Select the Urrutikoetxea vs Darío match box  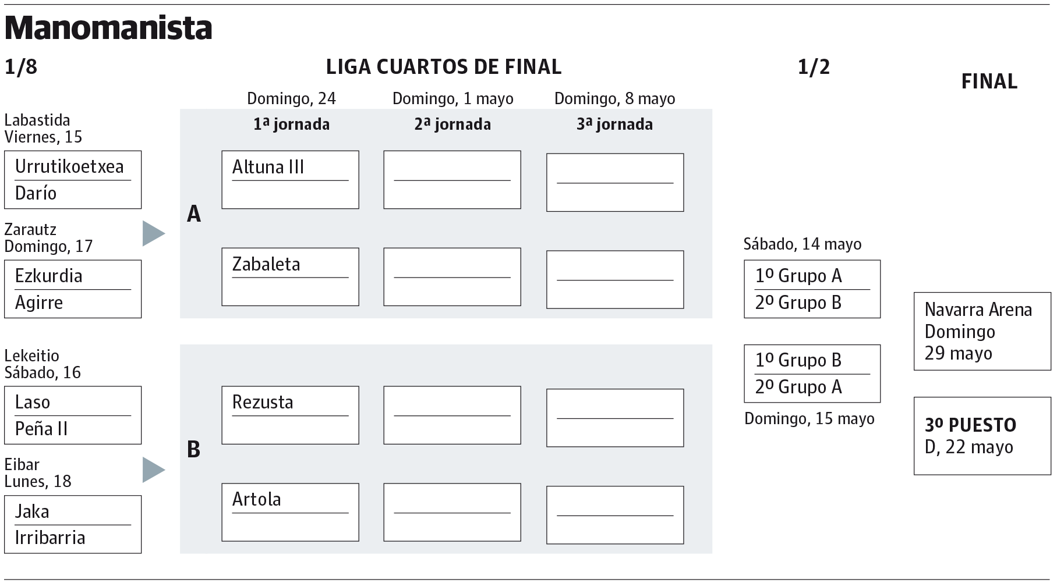pos(73,180)
